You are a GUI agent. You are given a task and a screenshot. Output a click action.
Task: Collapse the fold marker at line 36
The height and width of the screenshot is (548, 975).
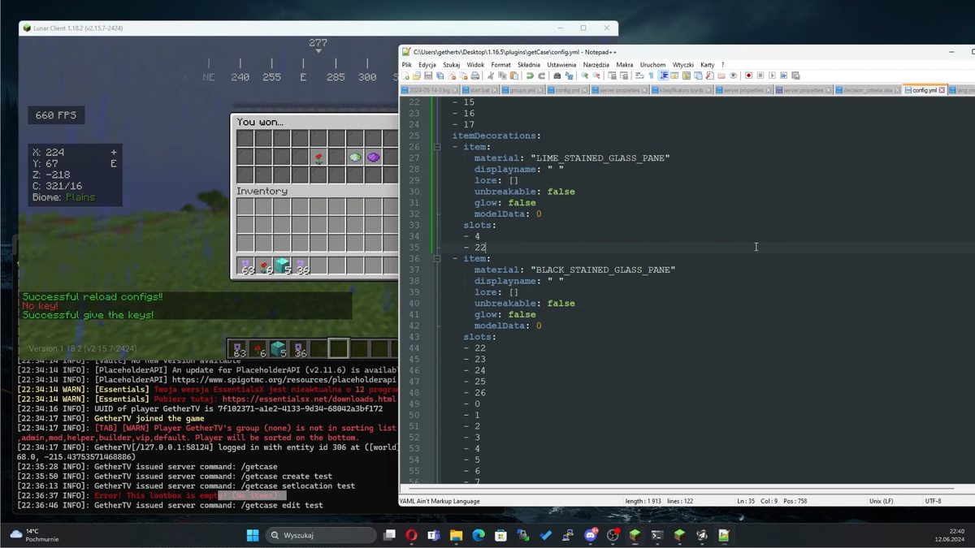(x=436, y=259)
